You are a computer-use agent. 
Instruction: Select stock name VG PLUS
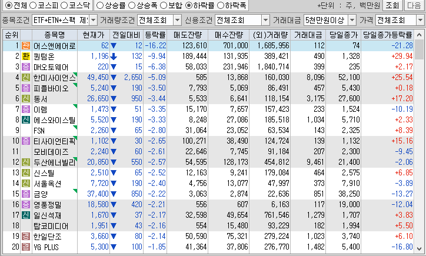coord(46,247)
